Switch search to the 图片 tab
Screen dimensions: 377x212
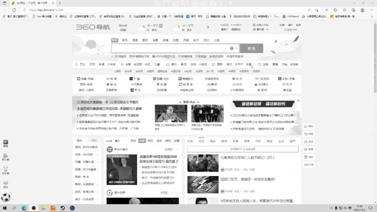(x=145, y=40)
